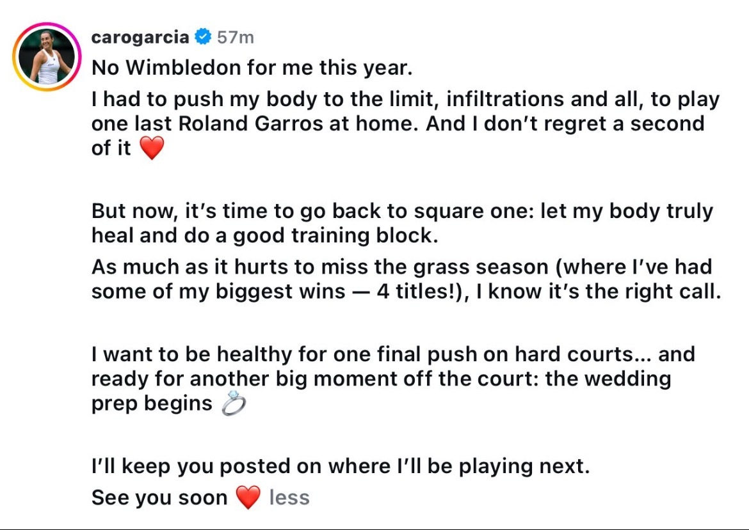Click the 'heal and do a good training block' line
This screenshot has height=530, width=749.
point(264,236)
